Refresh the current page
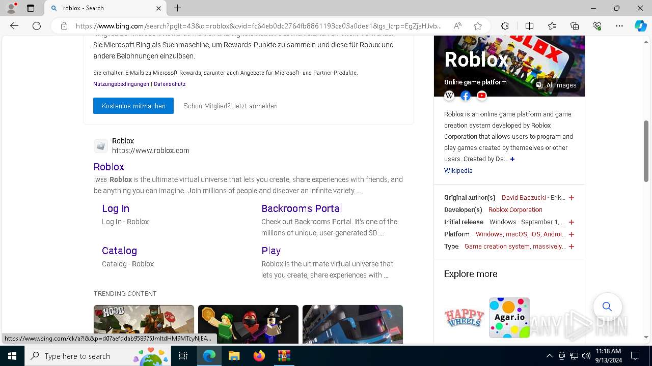This screenshot has width=652, height=366. [x=37, y=26]
